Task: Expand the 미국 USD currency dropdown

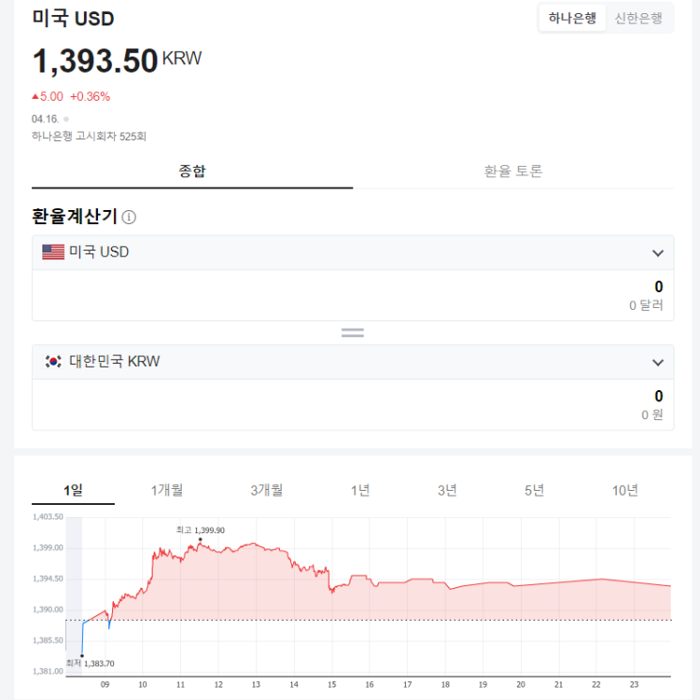Action: point(658,253)
